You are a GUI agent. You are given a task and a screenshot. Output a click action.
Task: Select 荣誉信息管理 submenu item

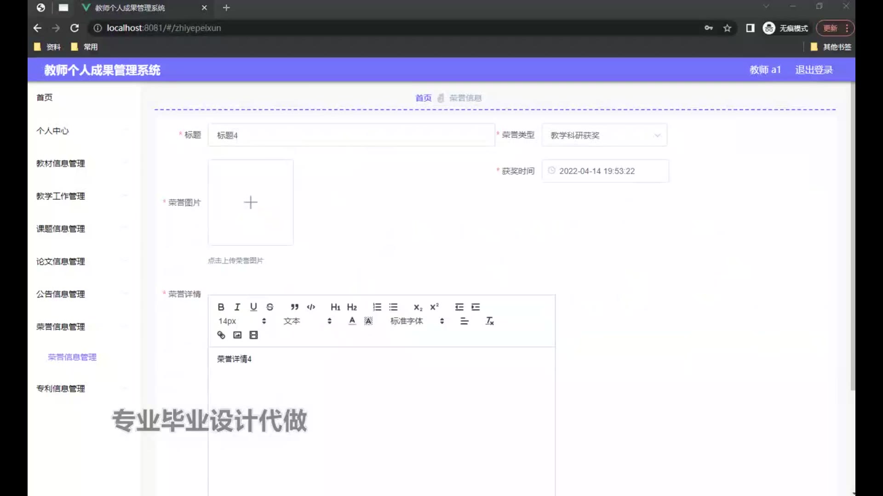click(72, 357)
